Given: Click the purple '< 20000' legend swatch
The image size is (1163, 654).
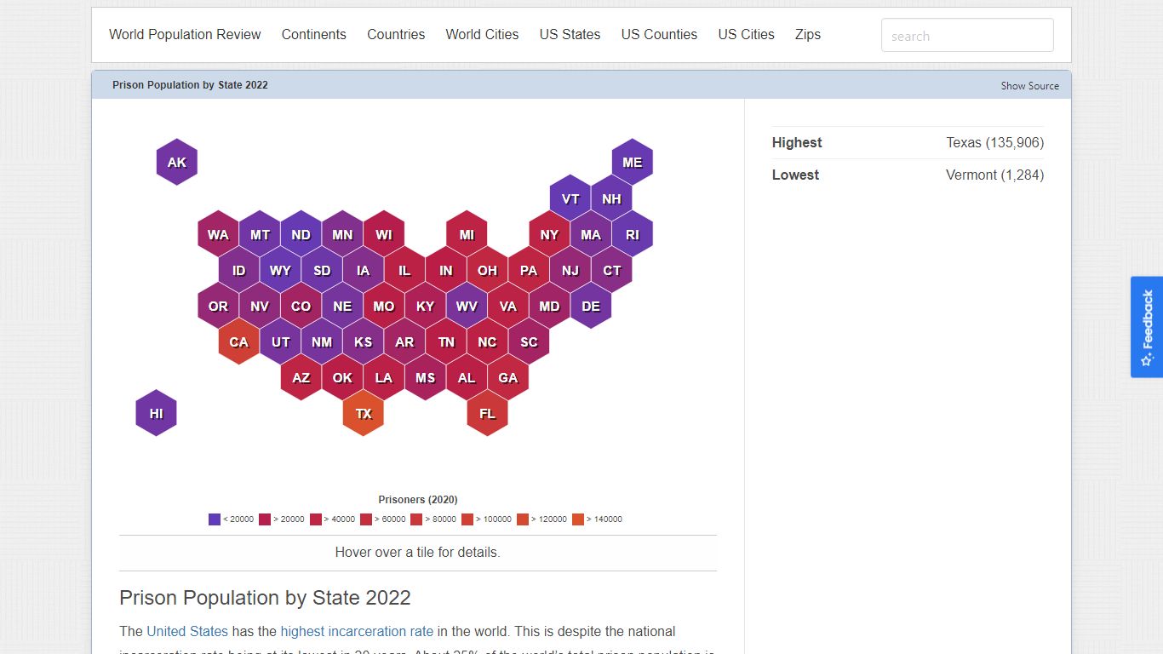Looking at the screenshot, I should [x=215, y=519].
